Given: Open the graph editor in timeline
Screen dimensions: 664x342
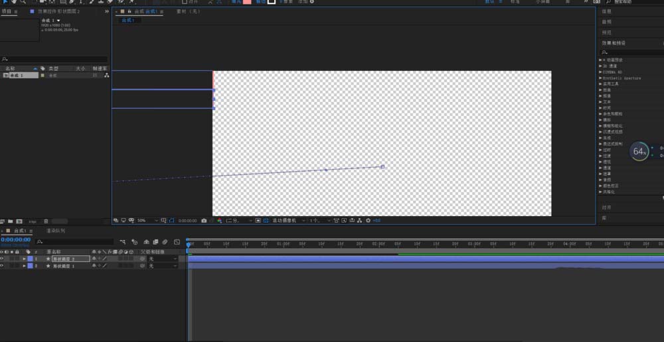Looking at the screenshot, I should (x=177, y=242).
